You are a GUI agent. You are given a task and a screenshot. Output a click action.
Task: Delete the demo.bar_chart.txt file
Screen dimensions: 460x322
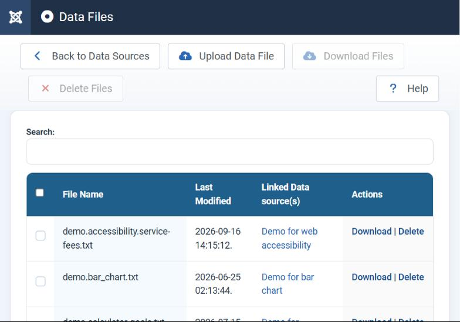pos(411,277)
